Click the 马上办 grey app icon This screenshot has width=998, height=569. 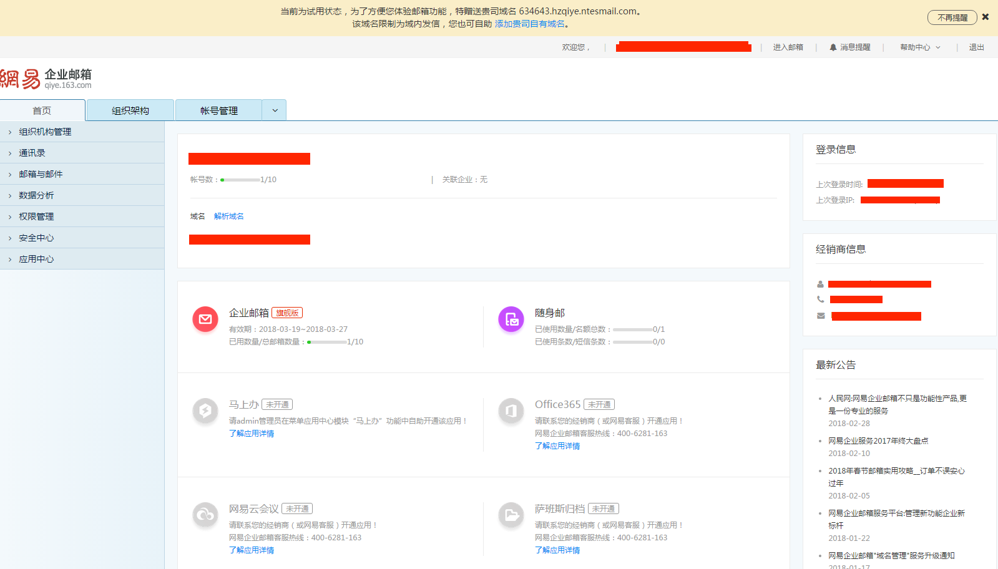(205, 411)
